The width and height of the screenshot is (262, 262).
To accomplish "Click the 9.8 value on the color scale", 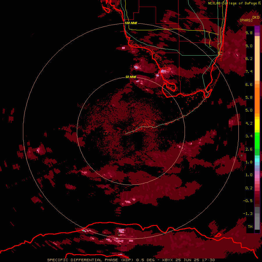I will (249, 33).
